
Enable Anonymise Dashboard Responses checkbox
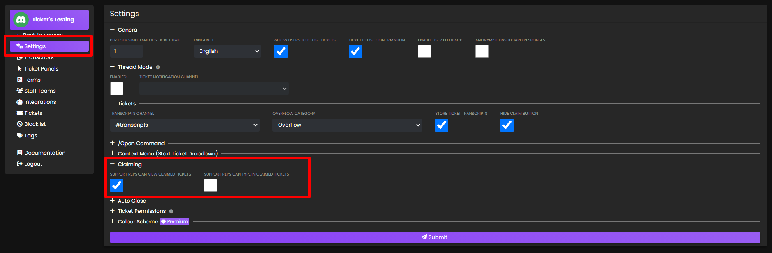click(x=482, y=51)
